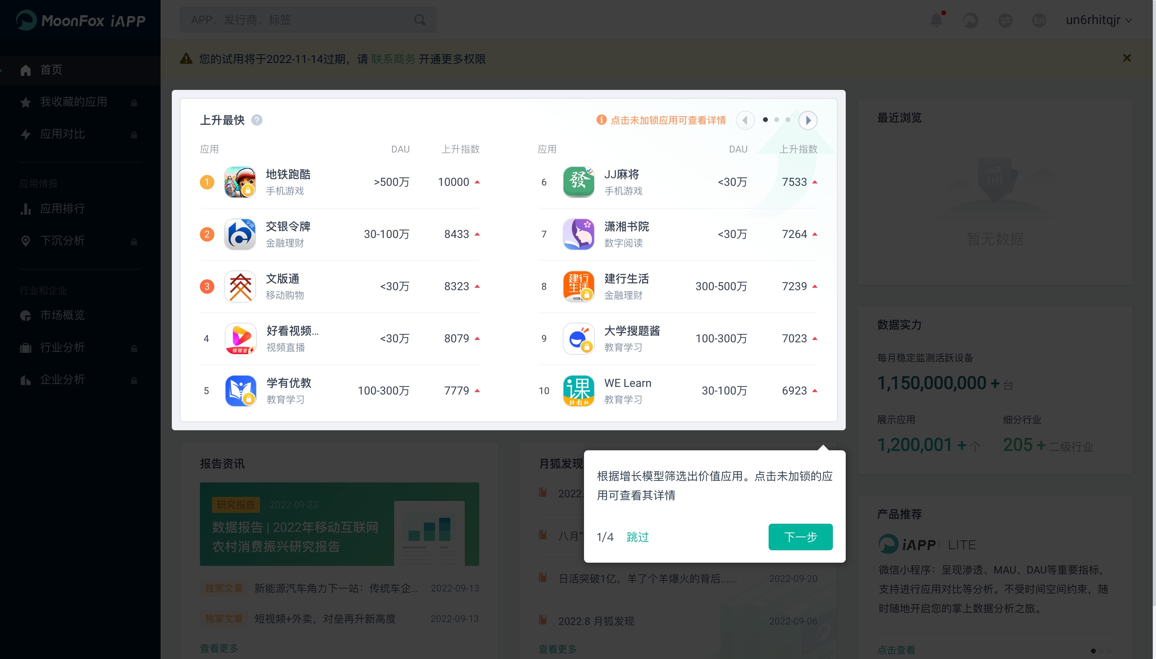Select the second carousel dot in 上升最快
Viewport: 1156px width, 659px height.
777,120
